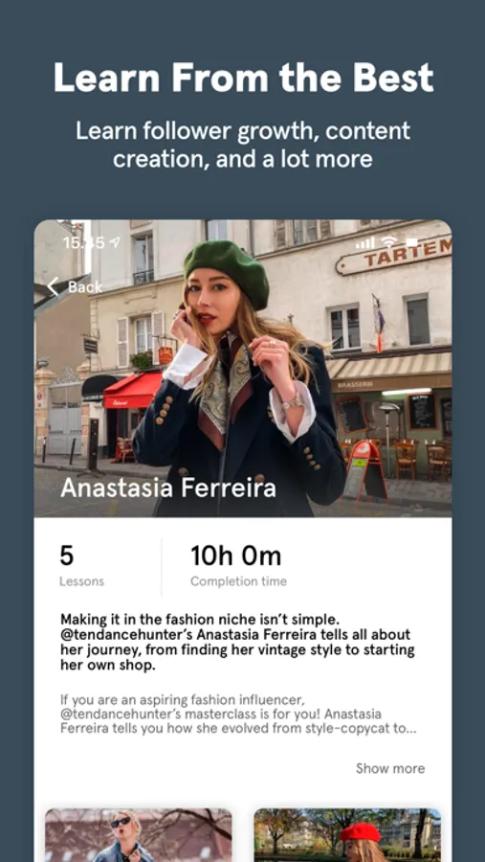
Task: Select the Anastasia Ferreira name title
Action: coord(168,488)
